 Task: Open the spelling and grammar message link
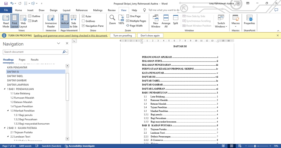pos(71,35)
